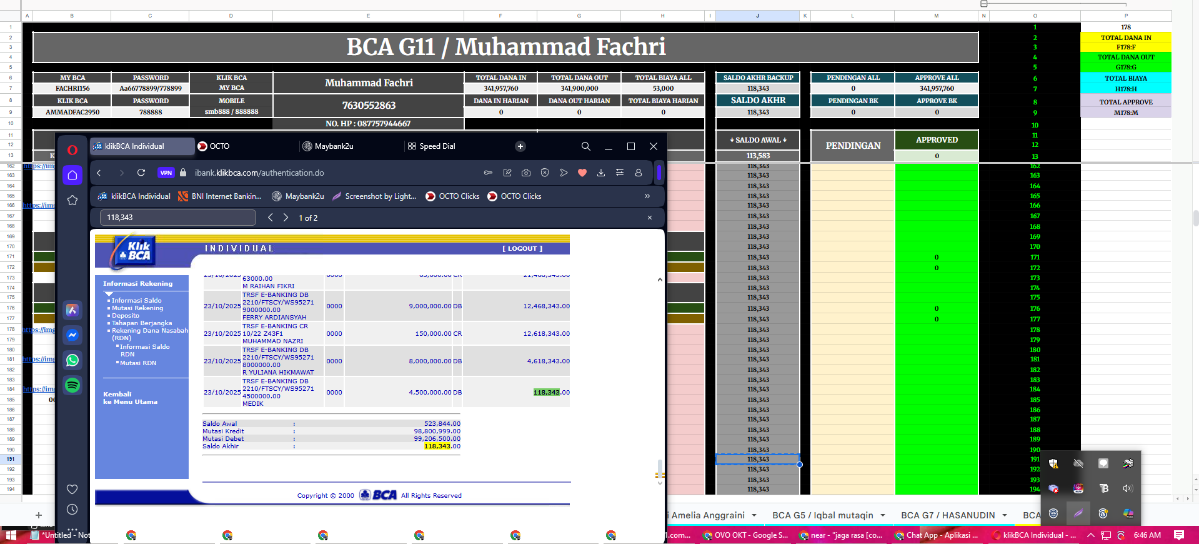Screen dimensions: 1199x544
Task: Open Windows Start menu
Action: click(x=11, y=535)
